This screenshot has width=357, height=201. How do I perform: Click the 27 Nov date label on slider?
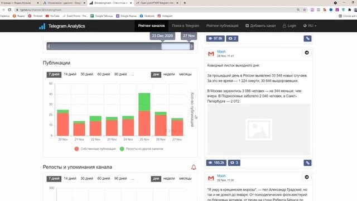point(189,36)
